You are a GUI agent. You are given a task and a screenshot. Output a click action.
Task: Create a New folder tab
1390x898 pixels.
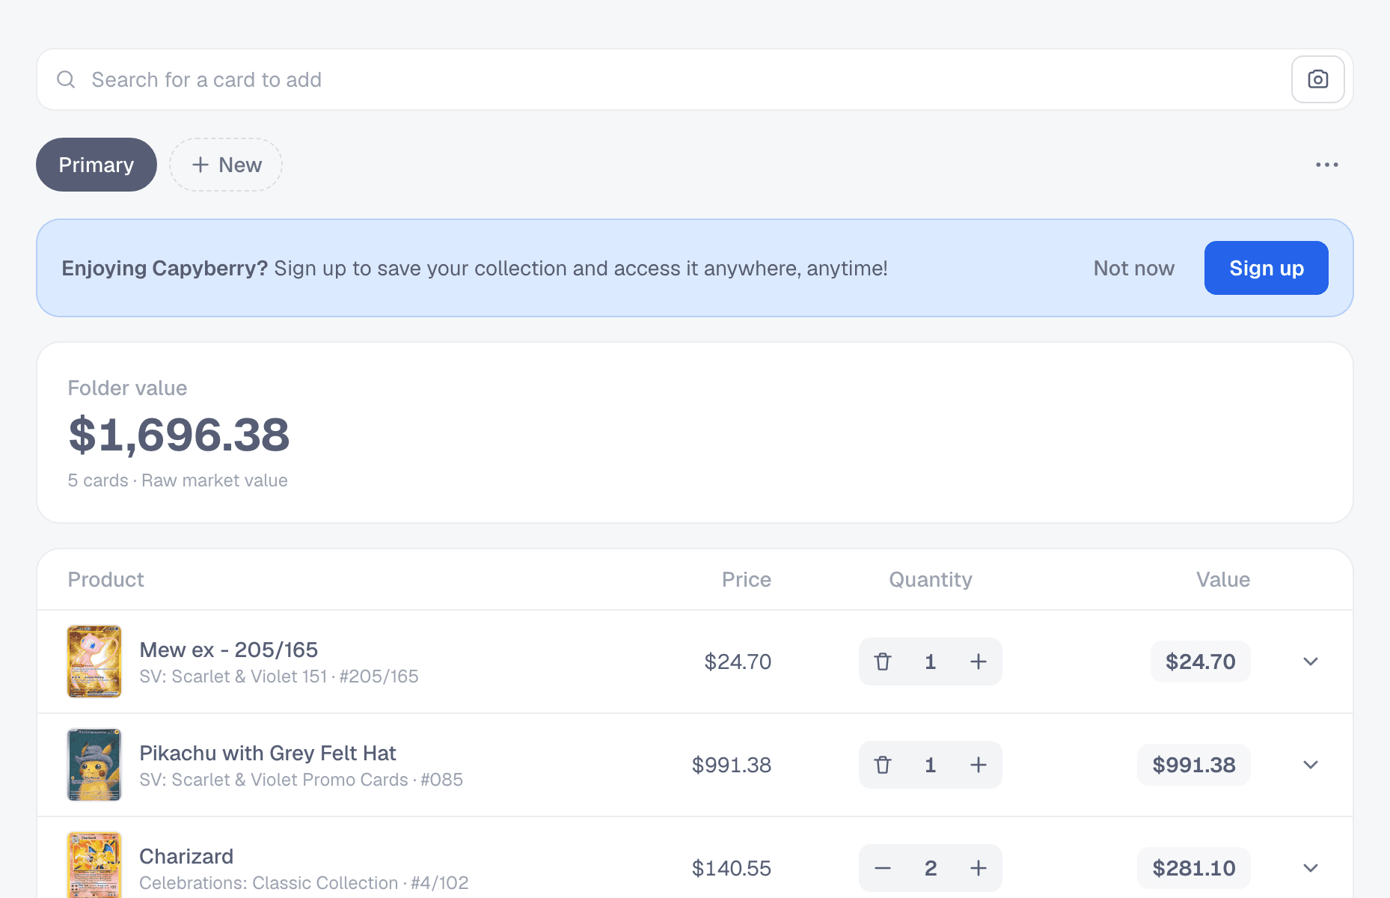[226, 165]
